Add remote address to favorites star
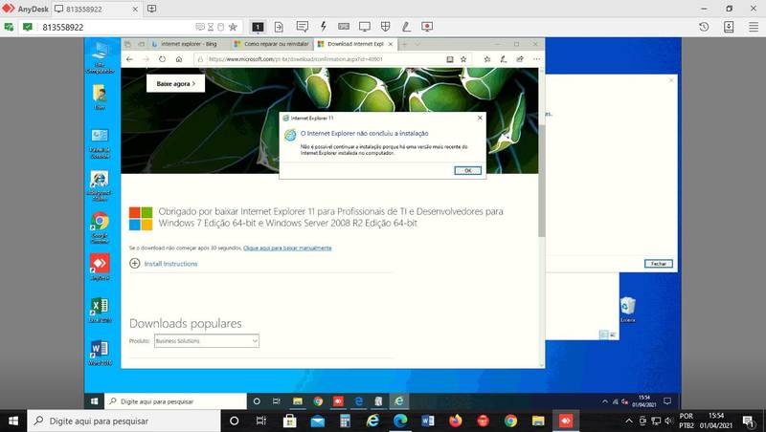Screen dimensions: 766x432 [233, 27]
